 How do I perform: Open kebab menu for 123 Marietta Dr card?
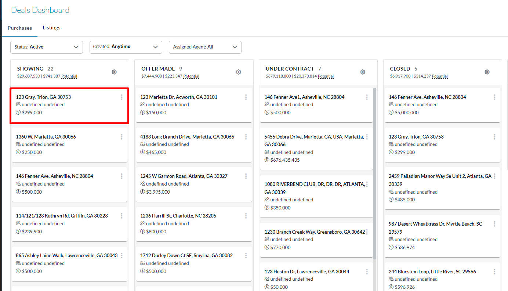tap(246, 97)
